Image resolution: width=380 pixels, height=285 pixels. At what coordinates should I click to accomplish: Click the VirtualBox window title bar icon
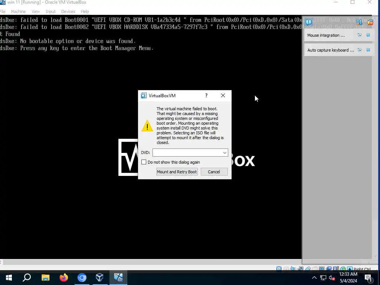[3, 2]
